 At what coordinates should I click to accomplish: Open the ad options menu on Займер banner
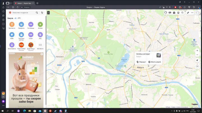(x=42, y=54)
